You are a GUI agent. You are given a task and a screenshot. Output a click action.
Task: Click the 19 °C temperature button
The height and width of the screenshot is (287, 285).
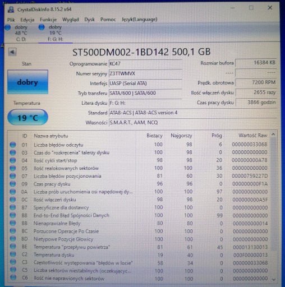coord(27,118)
